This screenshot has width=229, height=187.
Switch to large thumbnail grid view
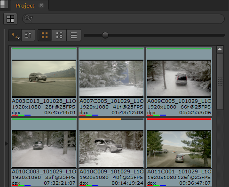tap(45, 35)
